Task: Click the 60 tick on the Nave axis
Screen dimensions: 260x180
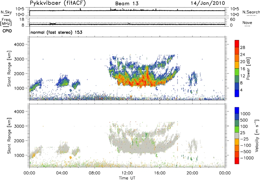Action: pos(232,19)
